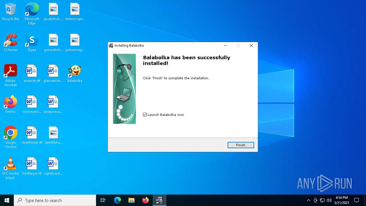Select Balabolka installer taskbar button

click(159, 200)
